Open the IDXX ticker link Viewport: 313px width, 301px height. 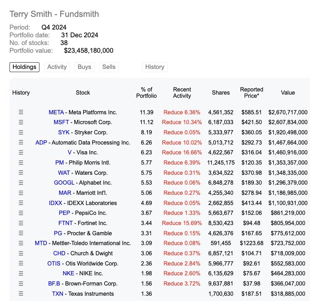56,203
